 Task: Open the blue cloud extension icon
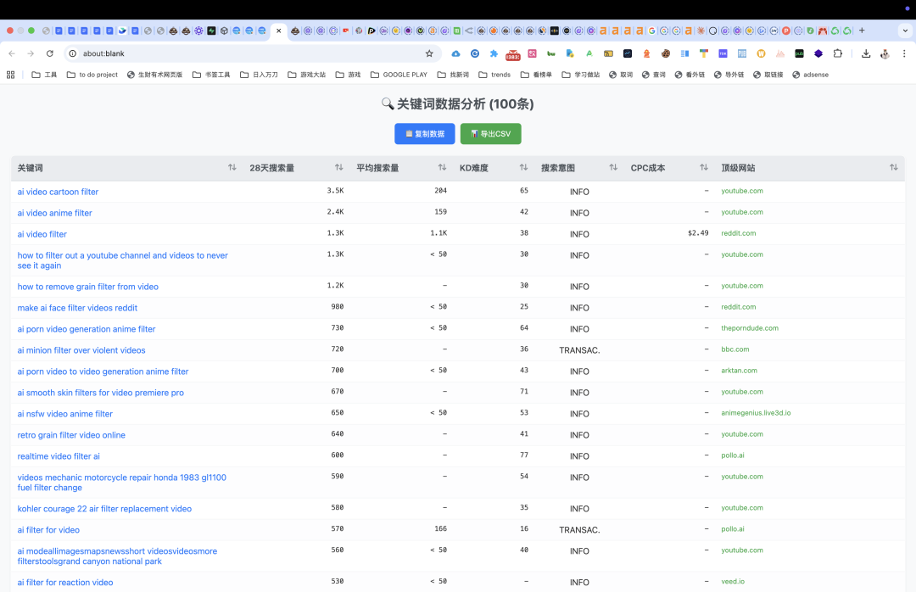[x=455, y=53]
